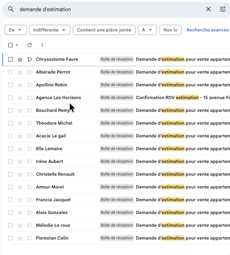Select the Apolline Robin email checkbox

pos(10,85)
